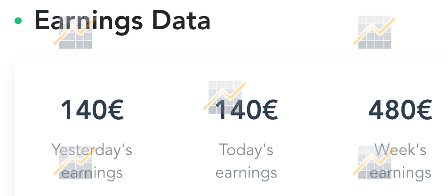This screenshot has height=196, width=448.
Task: Click the euro sign of 480€
Action: (x=424, y=110)
